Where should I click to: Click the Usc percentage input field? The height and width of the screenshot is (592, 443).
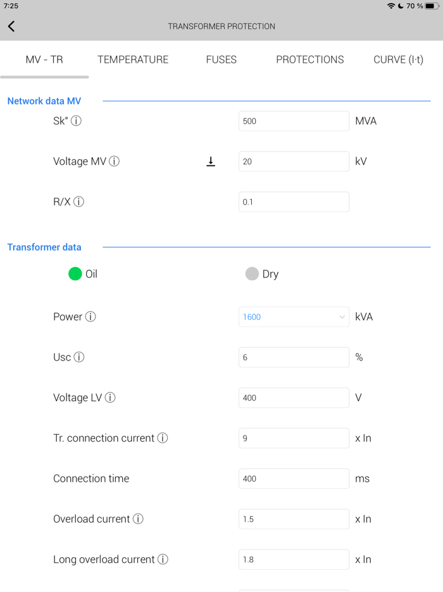coord(293,357)
